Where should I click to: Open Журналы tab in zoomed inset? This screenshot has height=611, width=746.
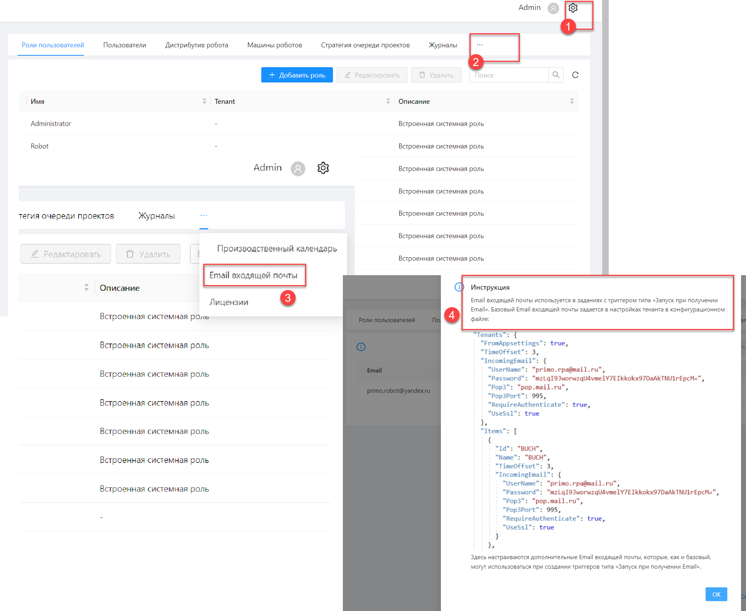[156, 216]
